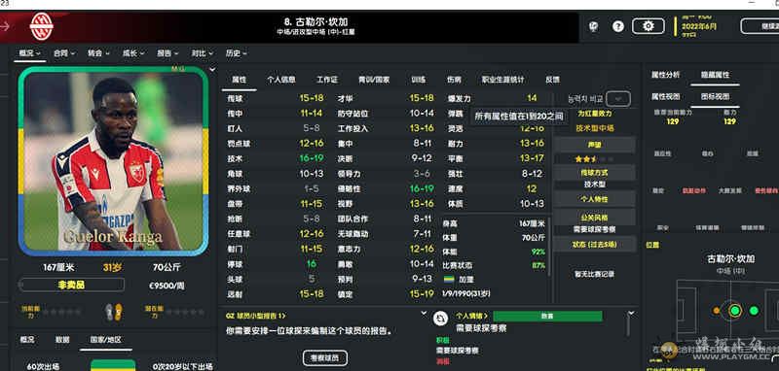Expand the 概况 menu dropdown
The image size is (779, 371).
click(x=30, y=53)
